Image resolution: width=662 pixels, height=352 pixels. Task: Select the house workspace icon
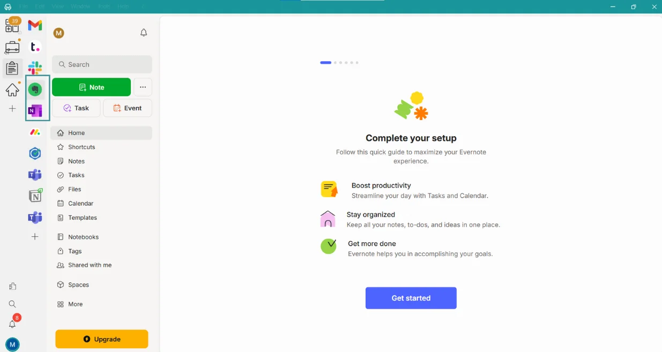tap(12, 89)
